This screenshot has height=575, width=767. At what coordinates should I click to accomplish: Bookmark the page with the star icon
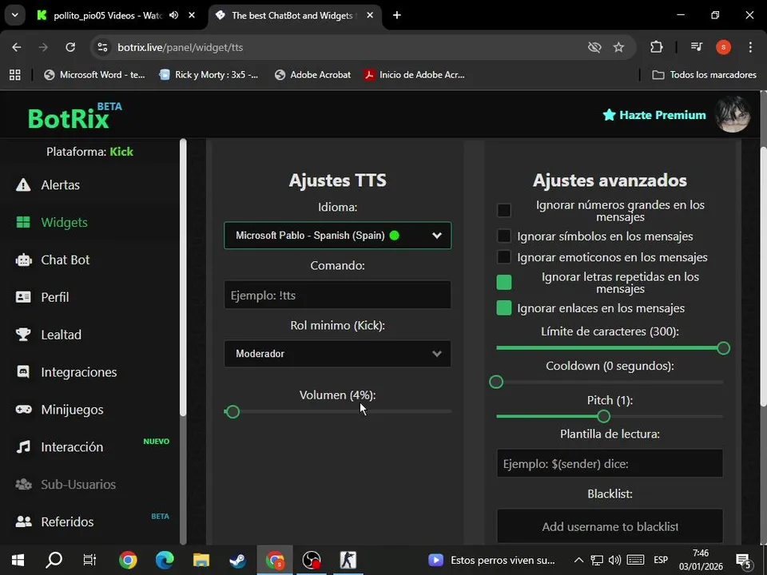(x=618, y=47)
